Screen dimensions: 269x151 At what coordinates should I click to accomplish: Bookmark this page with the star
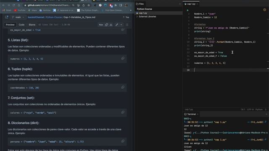coord(89,5)
